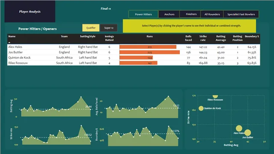Sort by Balls faced column header

click(188, 38)
